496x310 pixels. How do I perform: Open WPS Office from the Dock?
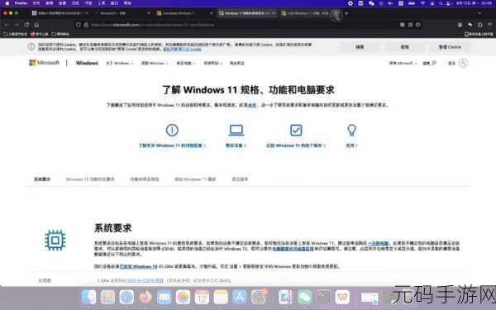tap(342, 297)
